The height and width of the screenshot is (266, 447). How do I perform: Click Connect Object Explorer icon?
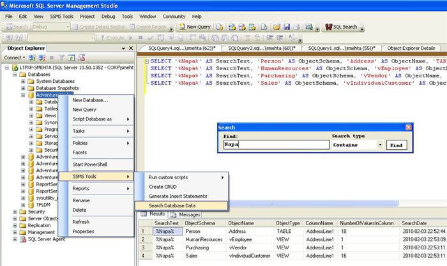tap(32, 58)
